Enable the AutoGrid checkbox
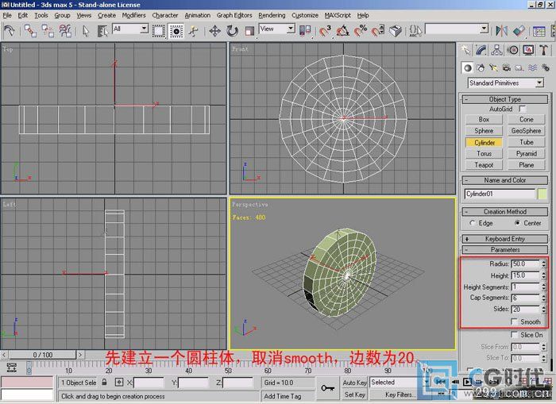 523,109
